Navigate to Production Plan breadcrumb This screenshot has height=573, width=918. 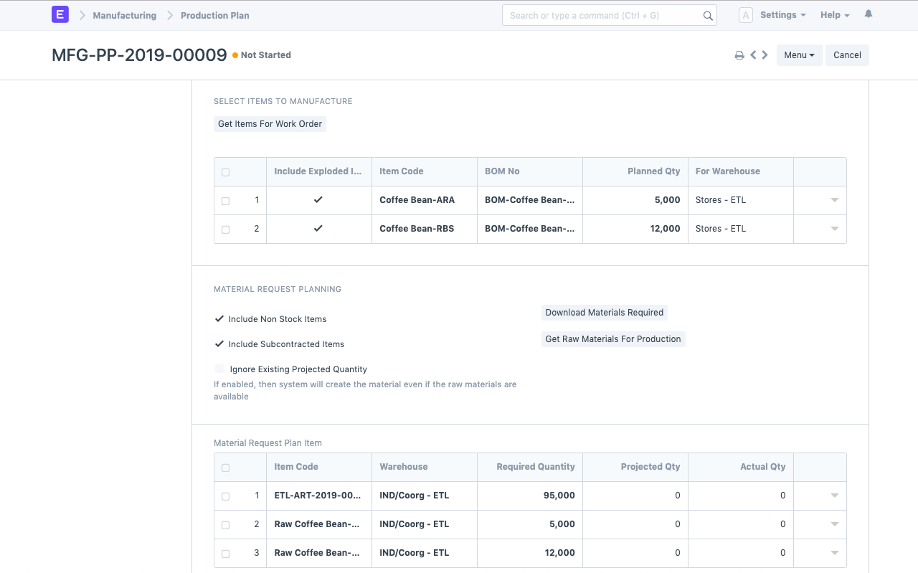215,15
